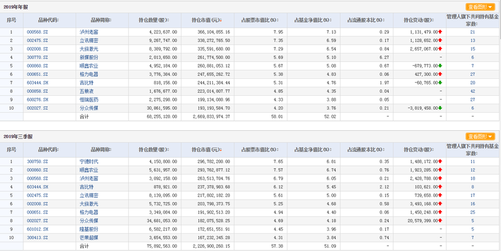Viewport: 501px width, 251px height.
Task: Open stock code 000858.SZ link
Action: click(x=38, y=91)
